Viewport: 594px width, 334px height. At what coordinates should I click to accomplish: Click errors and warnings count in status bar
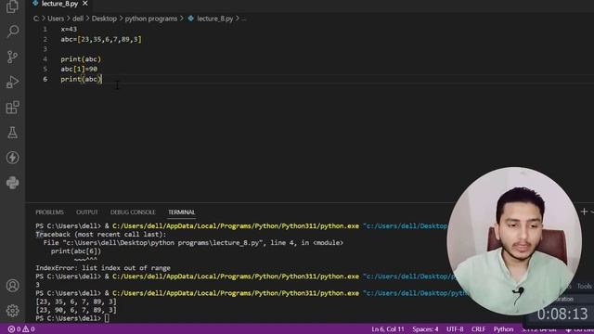tap(21, 329)
